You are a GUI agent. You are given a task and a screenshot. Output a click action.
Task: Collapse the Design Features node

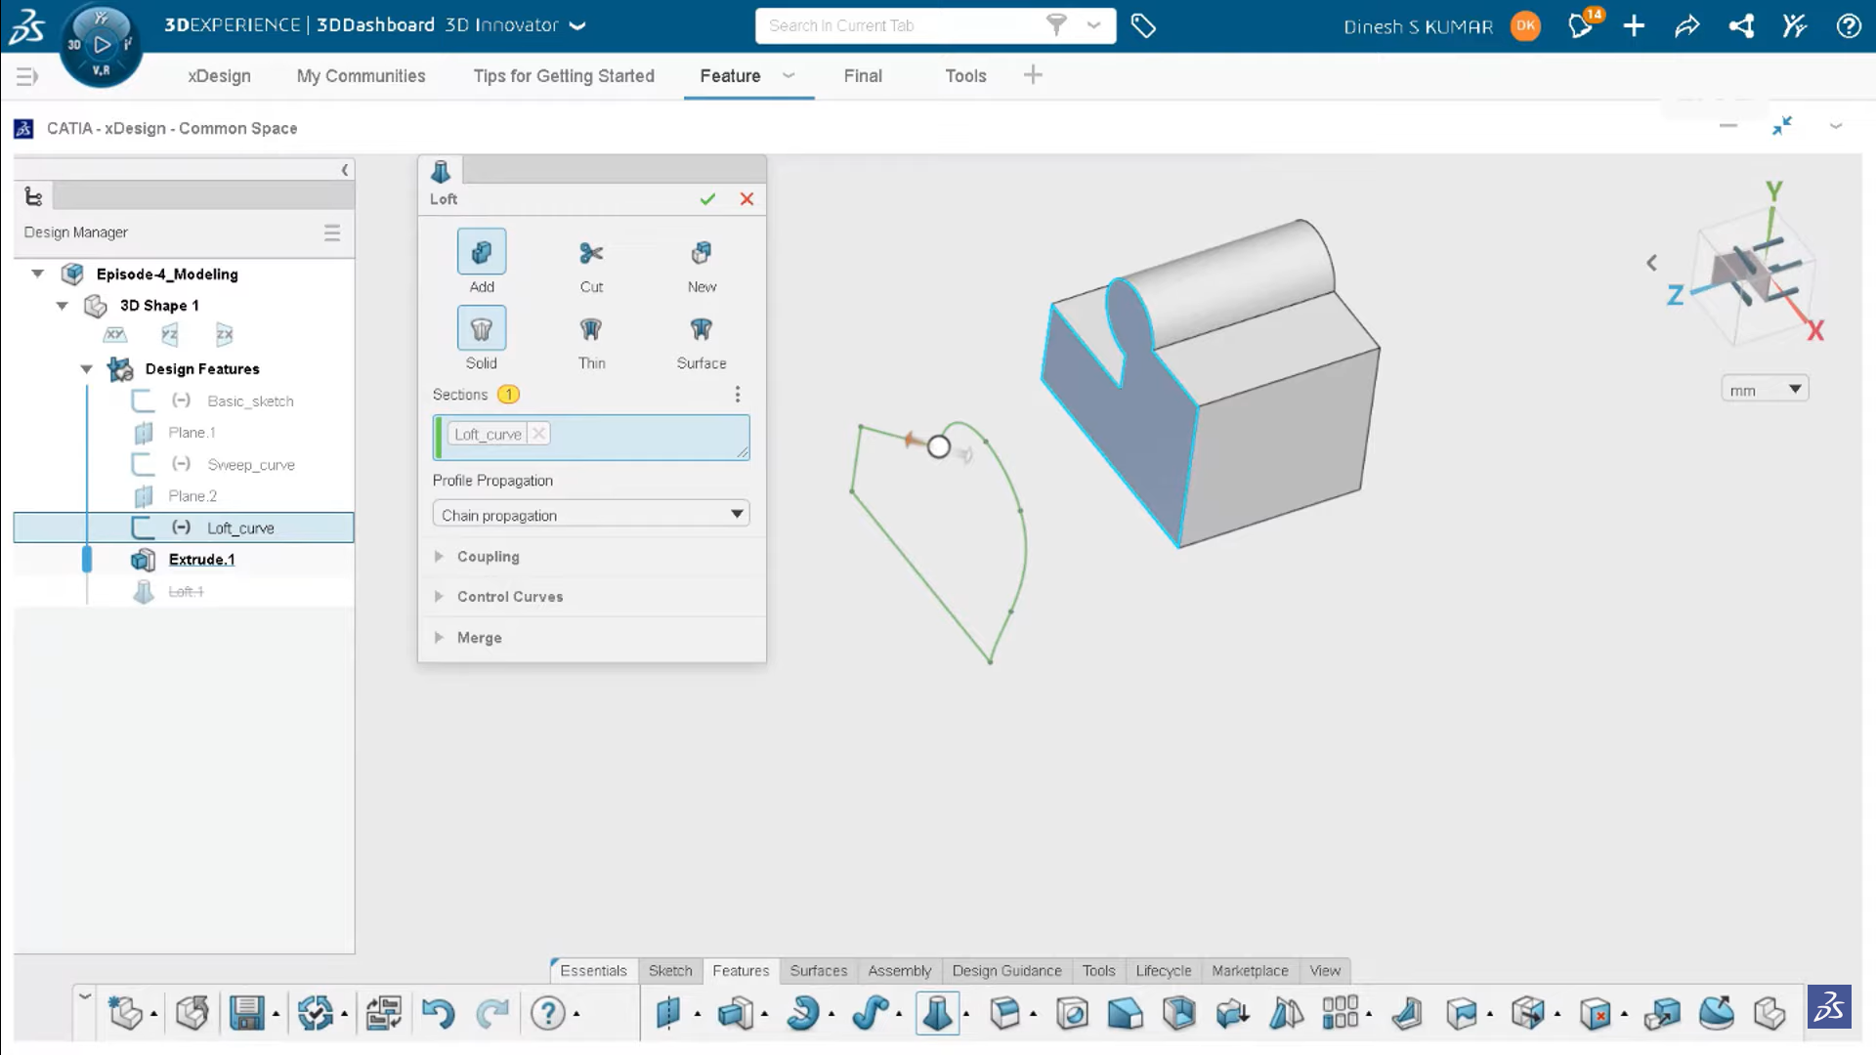pyautogui.click(x=87, y=369)
